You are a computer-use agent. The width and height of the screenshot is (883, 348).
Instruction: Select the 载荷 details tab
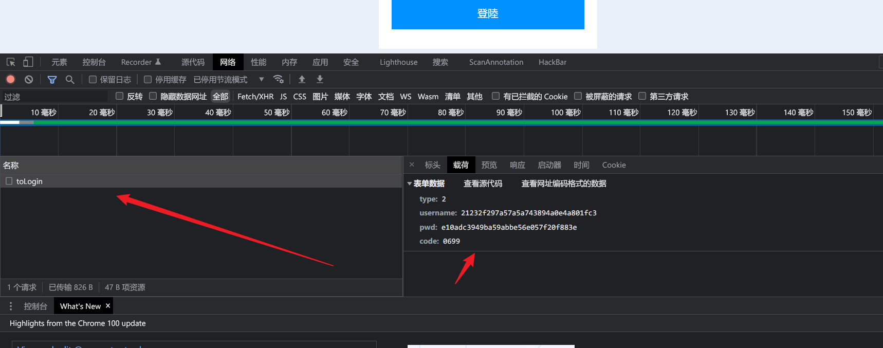[x=461, y=165]
